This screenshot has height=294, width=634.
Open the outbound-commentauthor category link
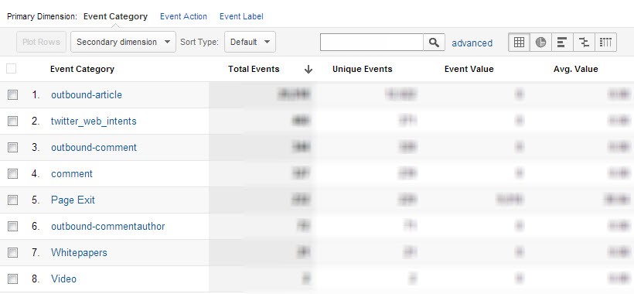pyautogui.click(x=108, y=227)
